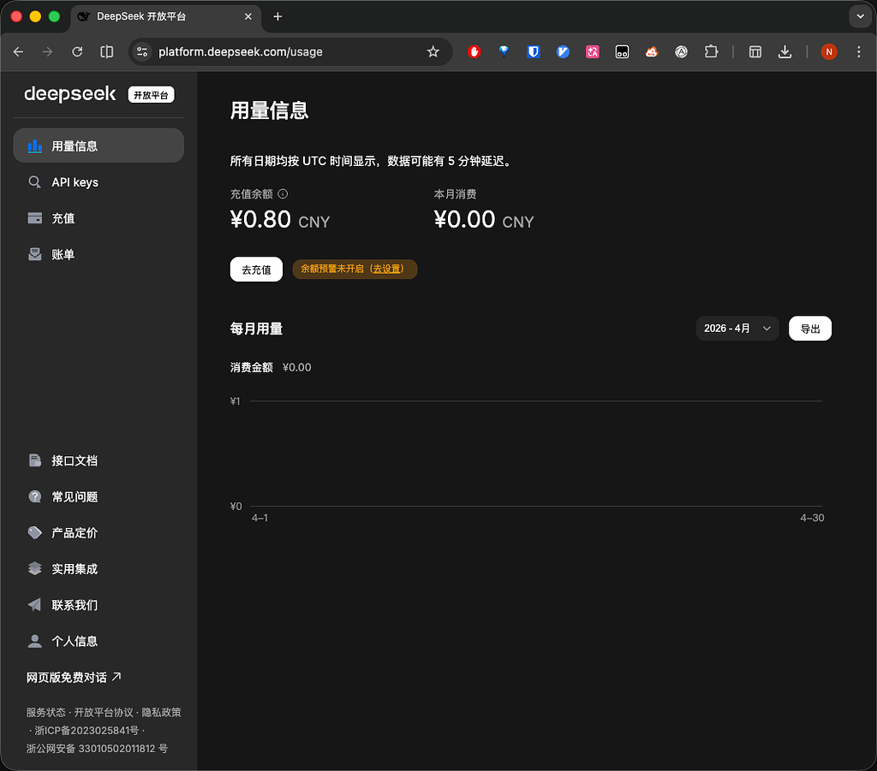Open the profile avatar N

[x=829, y=52]
